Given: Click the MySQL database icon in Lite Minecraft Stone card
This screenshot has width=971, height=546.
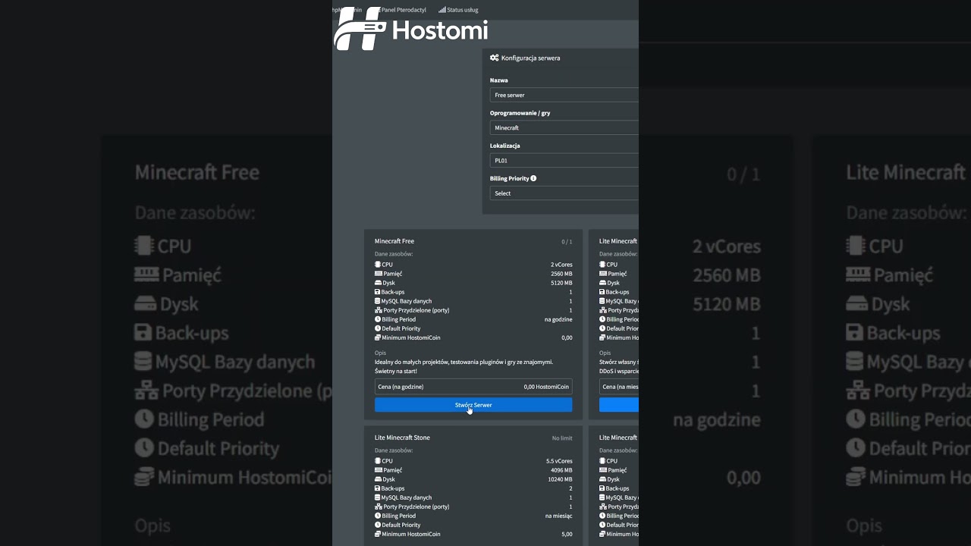Looking at the screenshot, I should (378, 497).
